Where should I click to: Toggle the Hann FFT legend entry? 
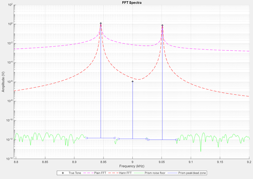point(125,173)
